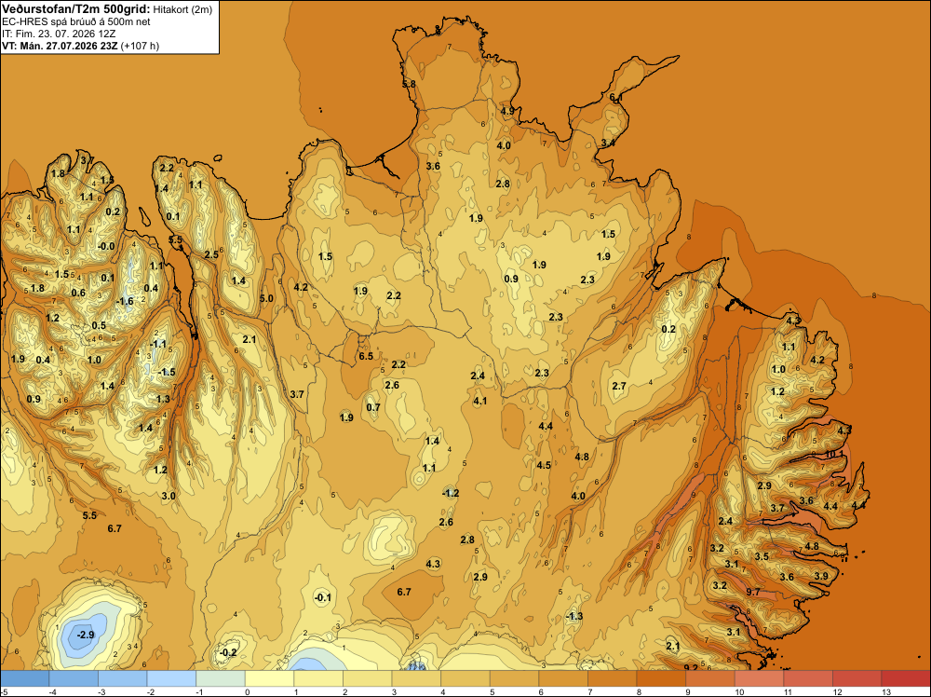
Task: Pick the legend swatch between 10 and 11
Action: click(x=760, y=678)
